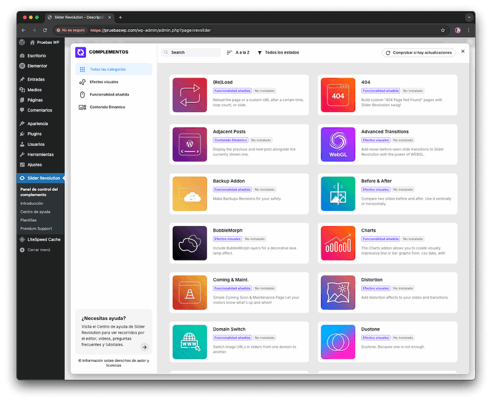The height and width of the screenshot is (402, 492).
Task: Open the Backup Addon cloud icon
Action: click(x=189, y=194)
